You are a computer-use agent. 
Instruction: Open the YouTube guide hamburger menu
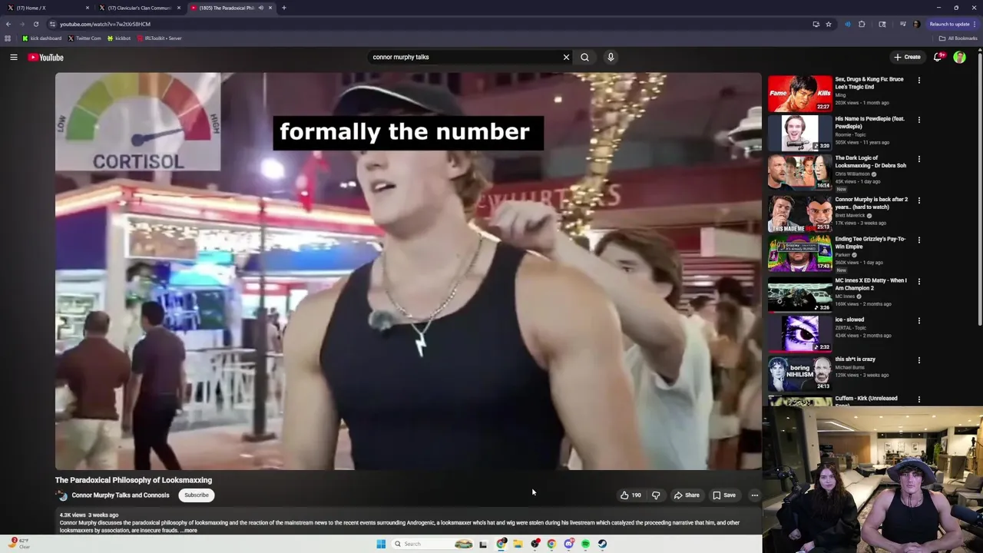14,57
